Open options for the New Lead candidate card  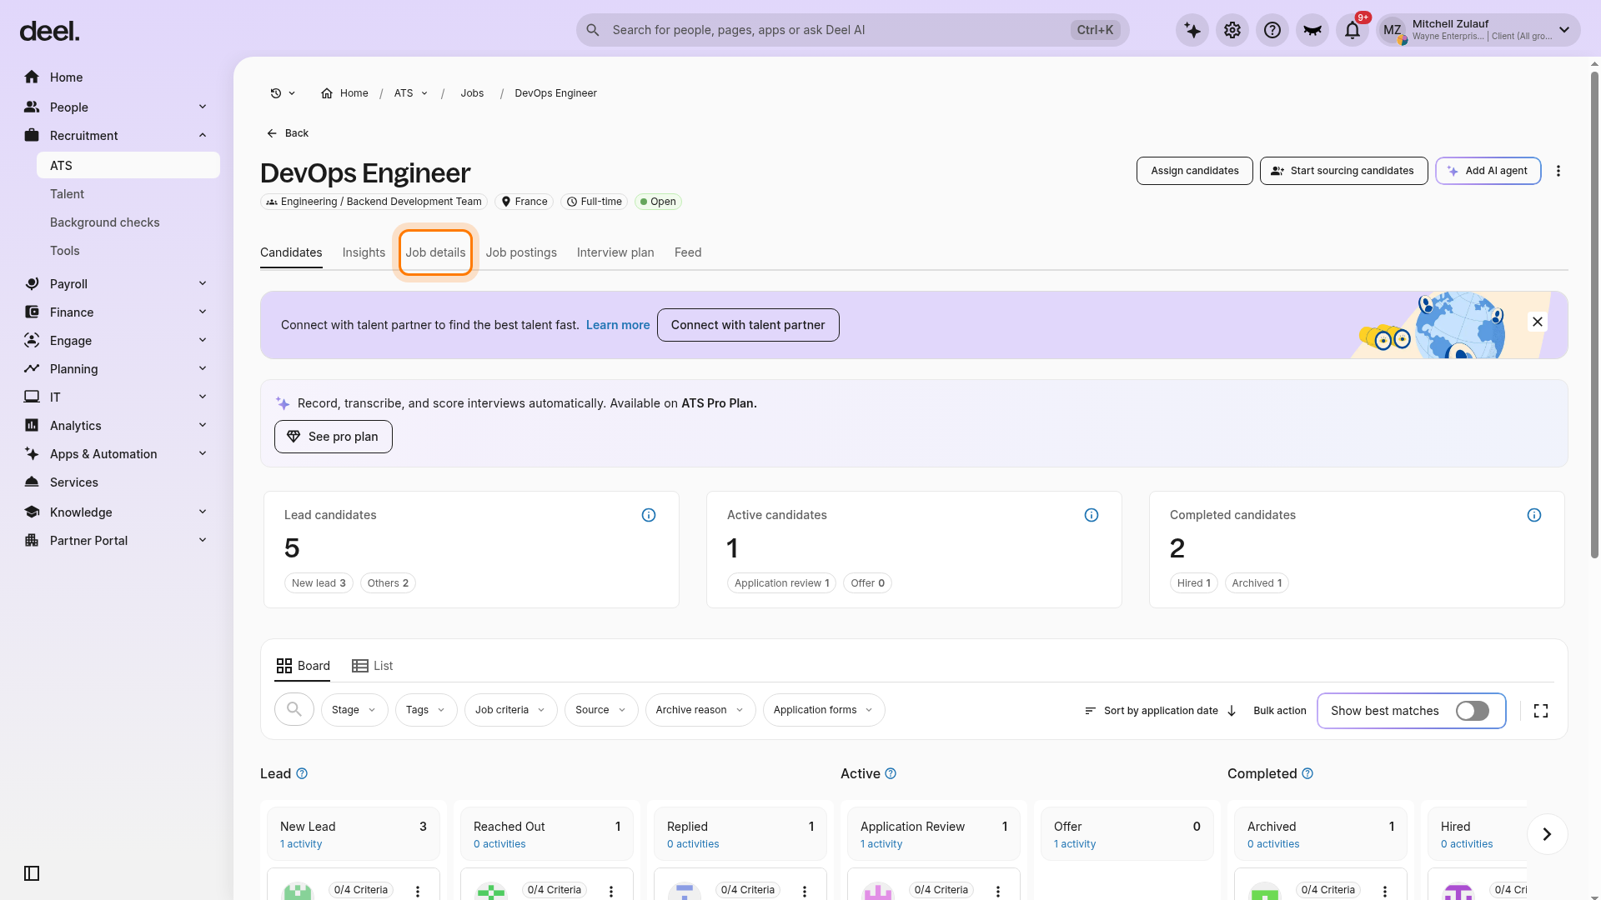(x=418, y=891)
